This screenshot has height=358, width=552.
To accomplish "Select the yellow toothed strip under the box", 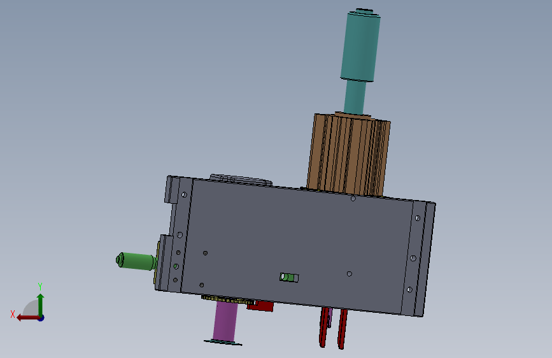I will 229,300.
